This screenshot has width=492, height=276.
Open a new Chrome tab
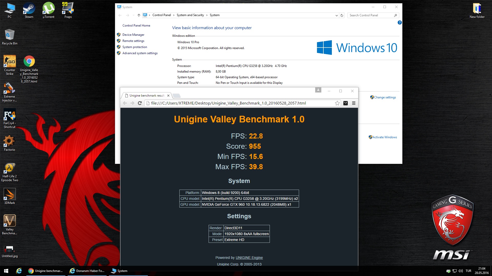point(176,96)
